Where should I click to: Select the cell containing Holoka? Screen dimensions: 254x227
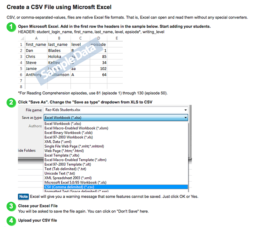click(59, 57)
